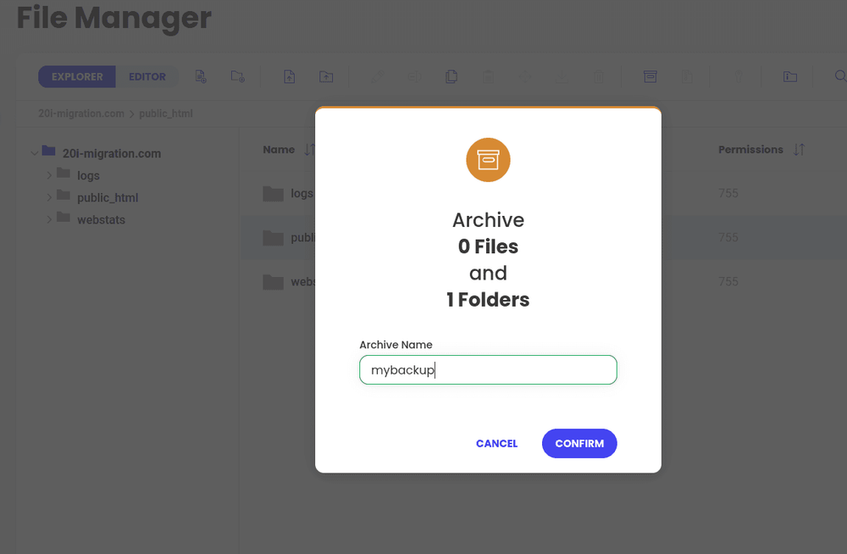
Task: Click the archive box toolbar icon
Action: (x=650, y=77)
